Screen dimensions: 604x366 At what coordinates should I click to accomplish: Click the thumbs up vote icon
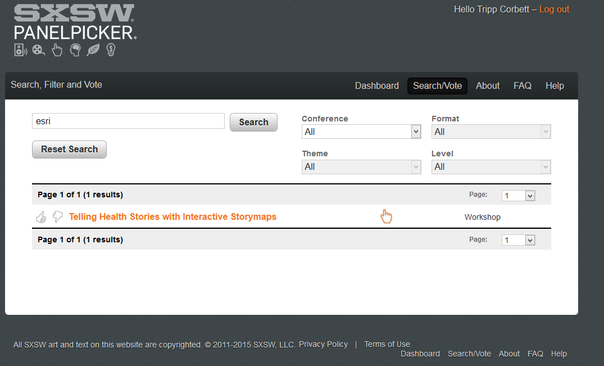[x=41, y=217]
